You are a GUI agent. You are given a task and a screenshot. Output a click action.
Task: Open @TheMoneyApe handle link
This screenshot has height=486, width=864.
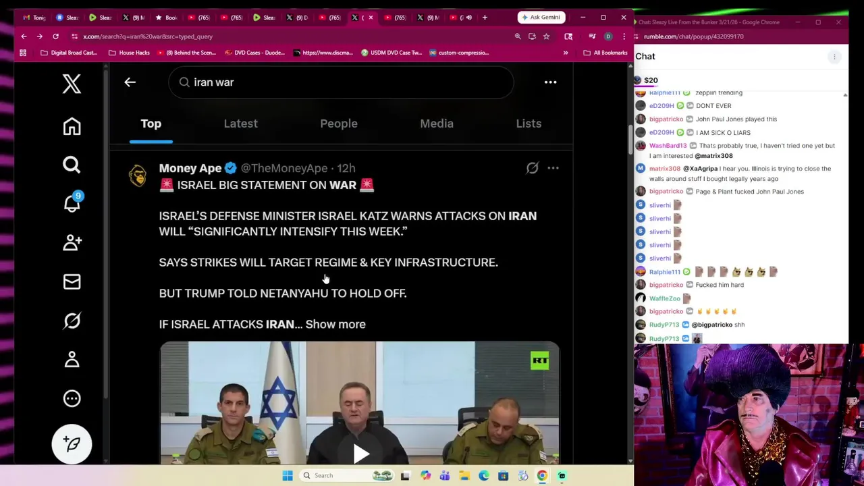coord(284,168)
